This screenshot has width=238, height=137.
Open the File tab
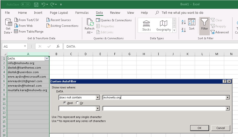coord(7,13)
